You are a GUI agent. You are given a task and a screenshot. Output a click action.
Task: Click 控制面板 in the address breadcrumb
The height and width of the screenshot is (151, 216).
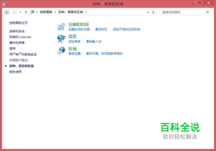pyautogui.click(x=46, y=12)
